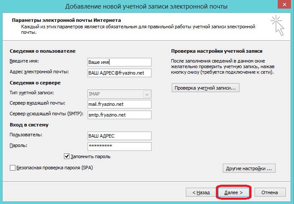294x204 pixels.
Task: Open 'Другие настройки ...' button
Action: 249,168
